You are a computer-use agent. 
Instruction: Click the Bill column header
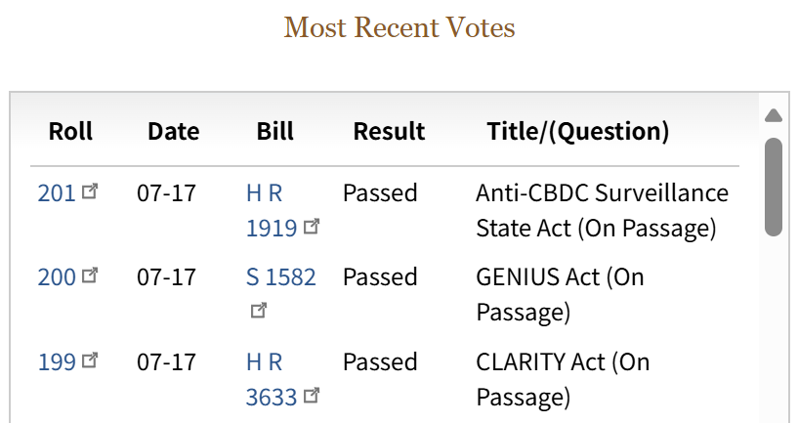[x=274, y=131]
